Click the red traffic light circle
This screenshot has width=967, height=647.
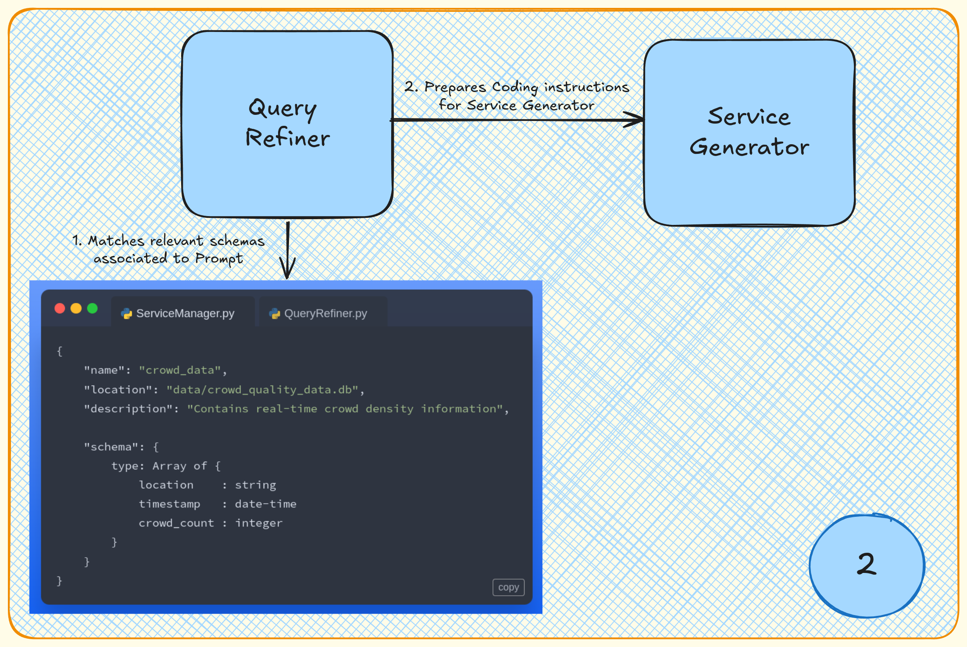pos(60,308)
